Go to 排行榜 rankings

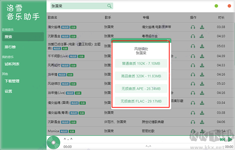coord(10,47)
